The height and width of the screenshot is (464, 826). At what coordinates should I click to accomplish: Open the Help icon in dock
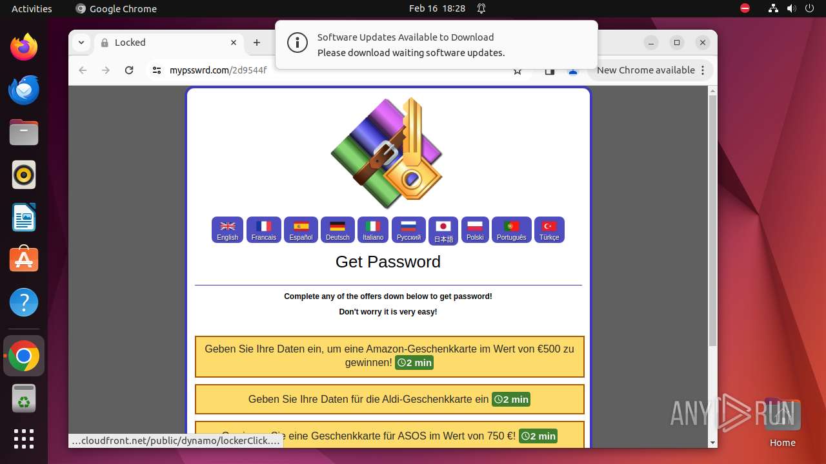(24, 302)
